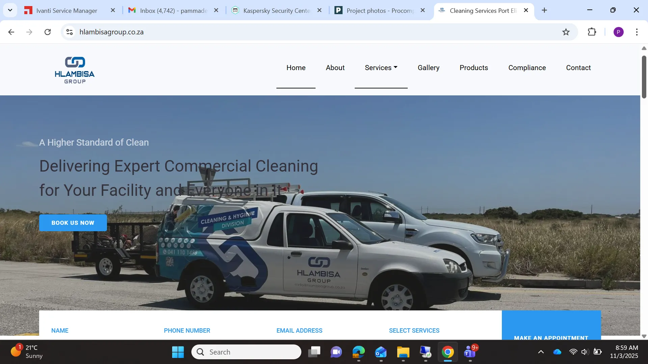Bookmark this page with the star icon
The image size is (648, 364).
coord(566,32)
